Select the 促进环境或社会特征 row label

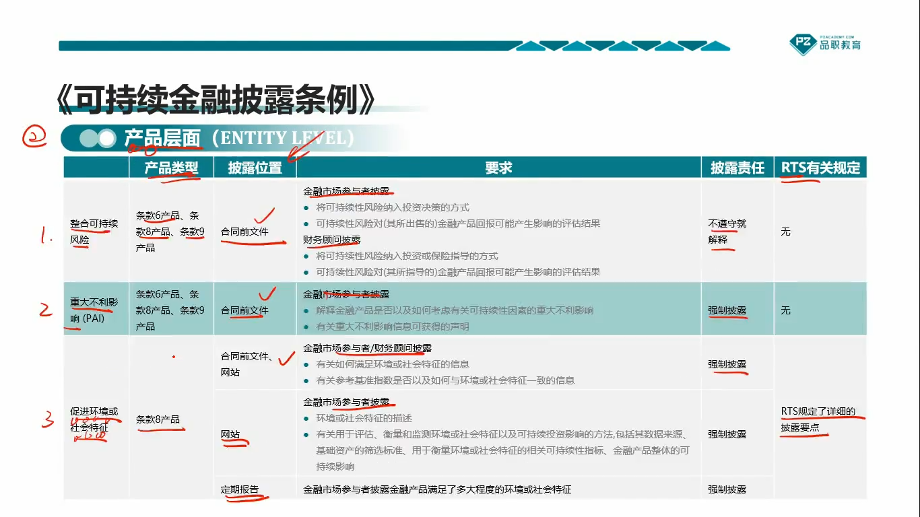click(94, 419)
